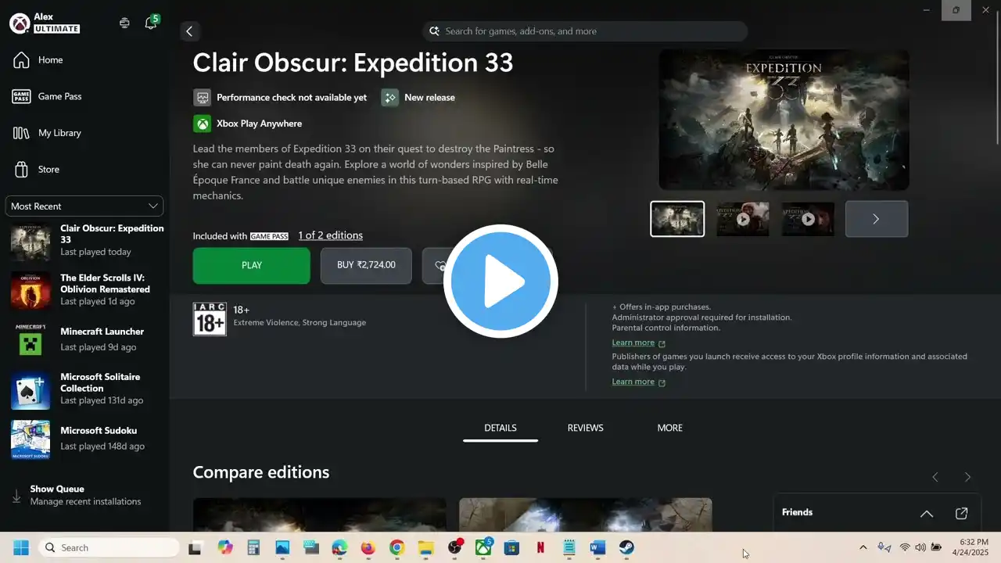The image size is (1001, 563).
Task: Open notifications bell with 5 badge
Action: [151, 23]
